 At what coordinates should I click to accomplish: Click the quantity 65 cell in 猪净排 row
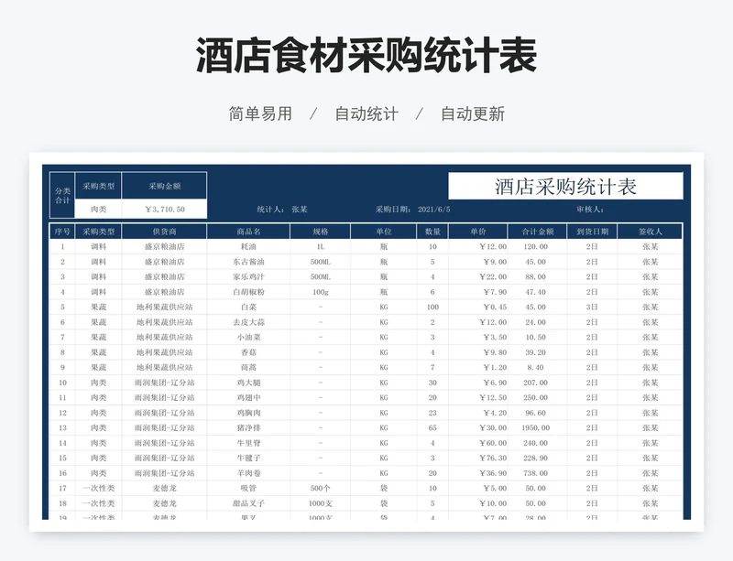pyautogui.click(x=432, y=428)
